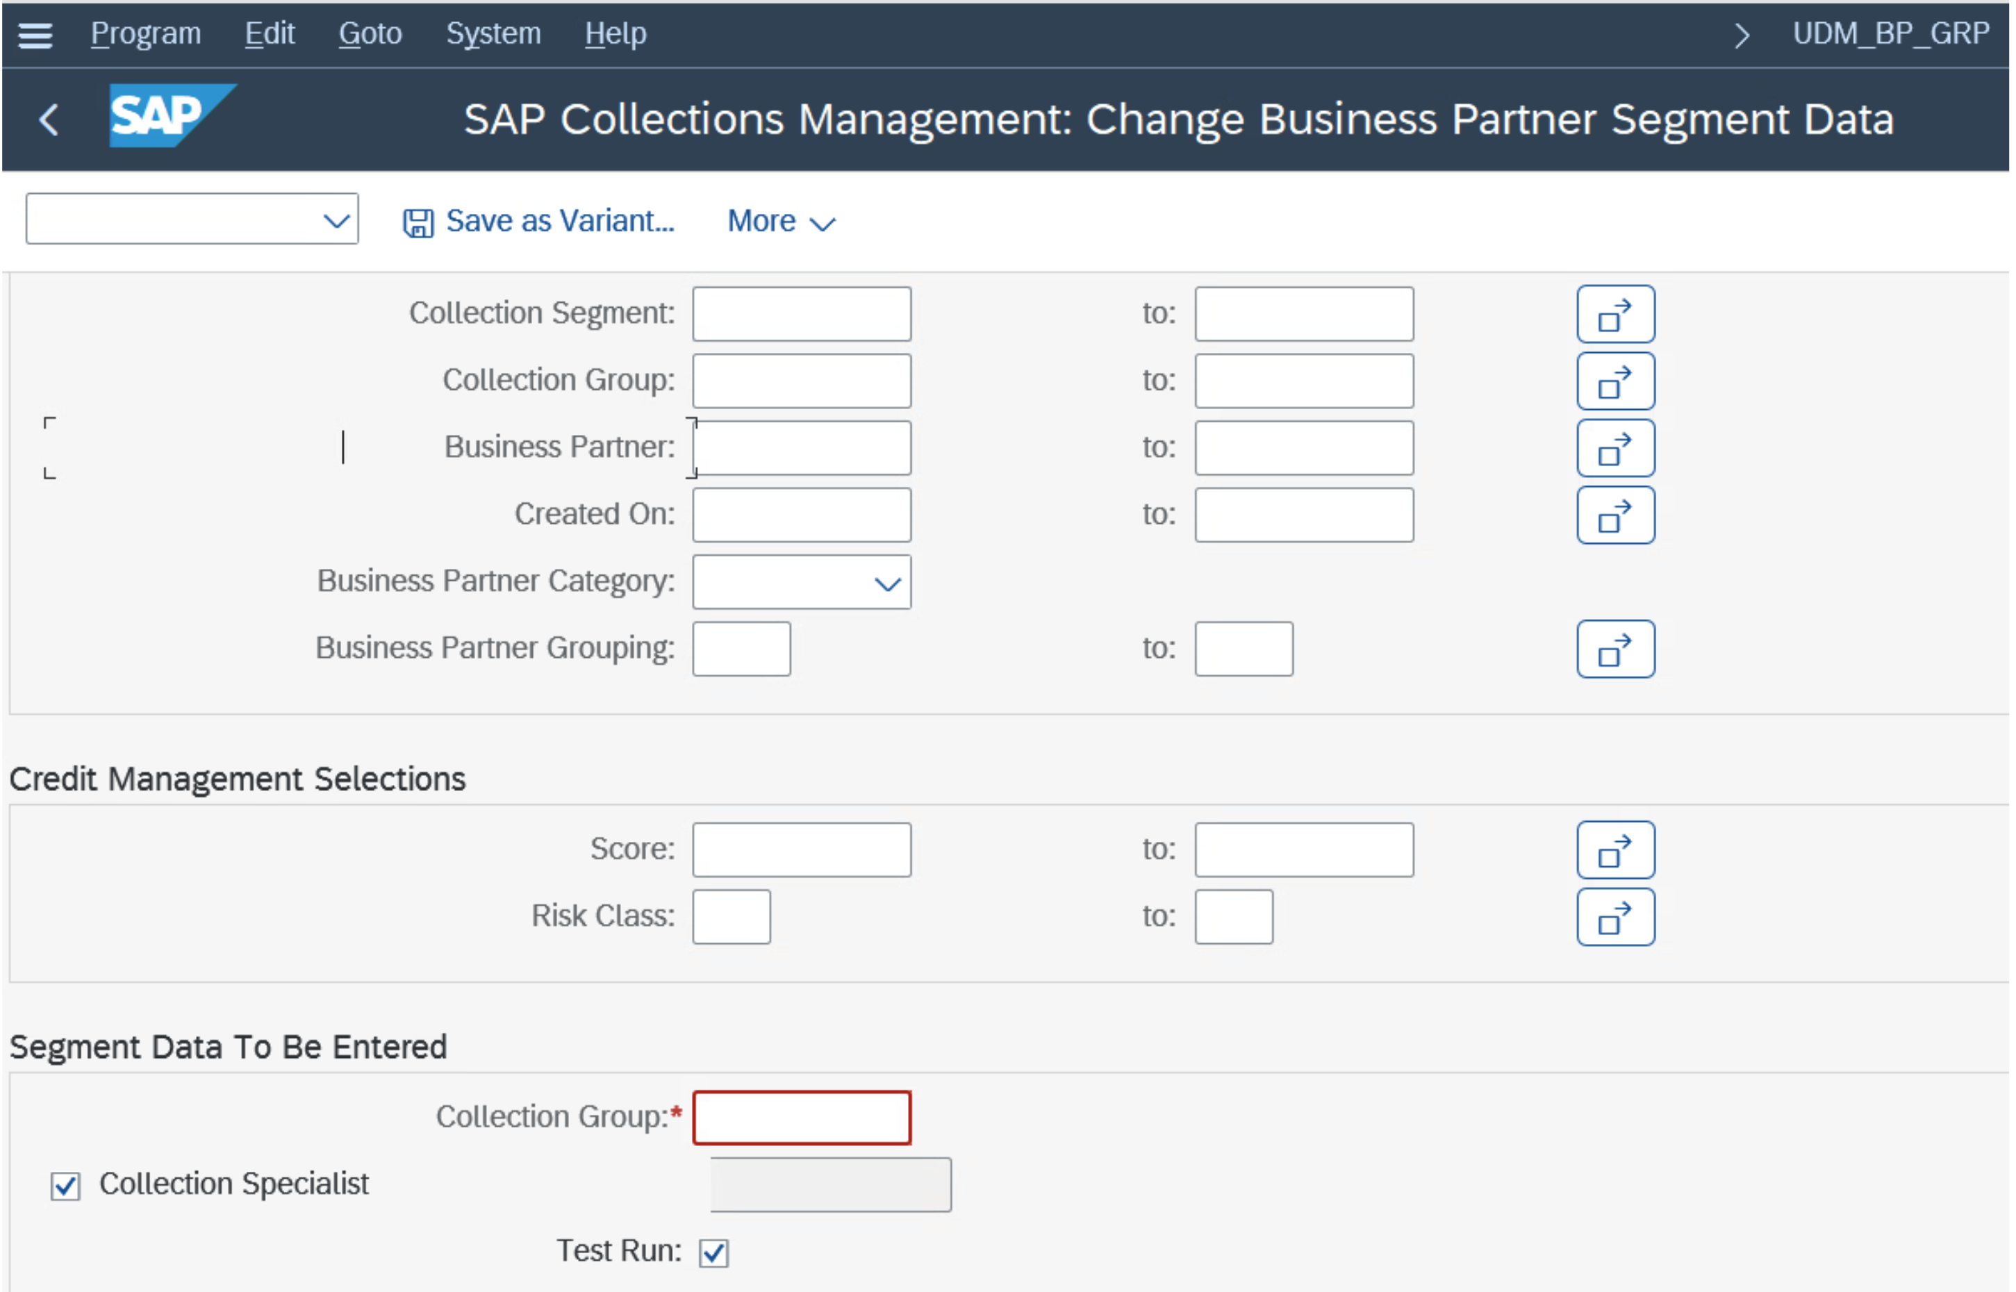Toggle the Test Run checkbox
This screenshot has height=1292, width=2016.
713,1252
